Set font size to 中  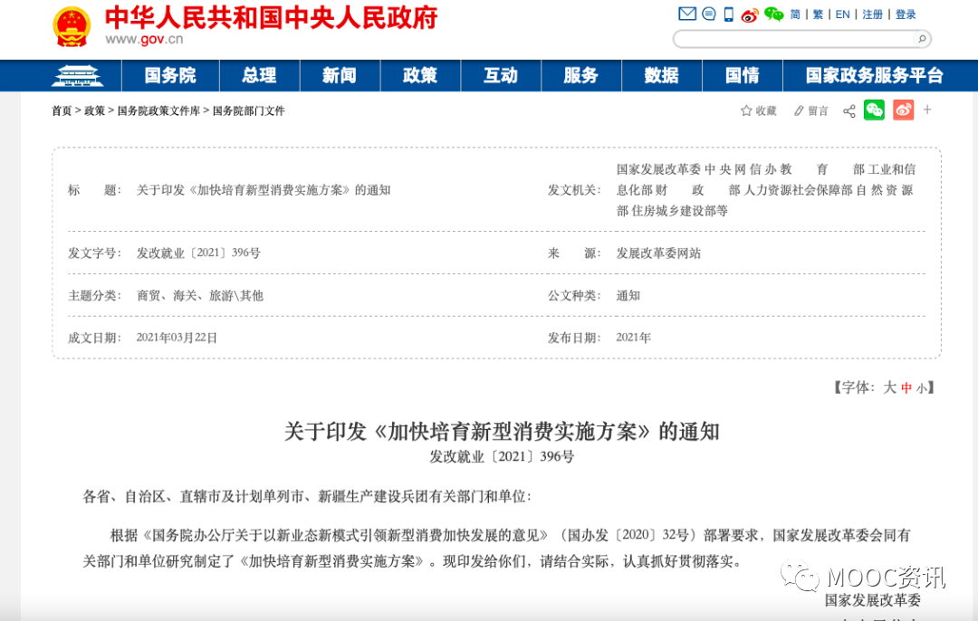(906, 388)
